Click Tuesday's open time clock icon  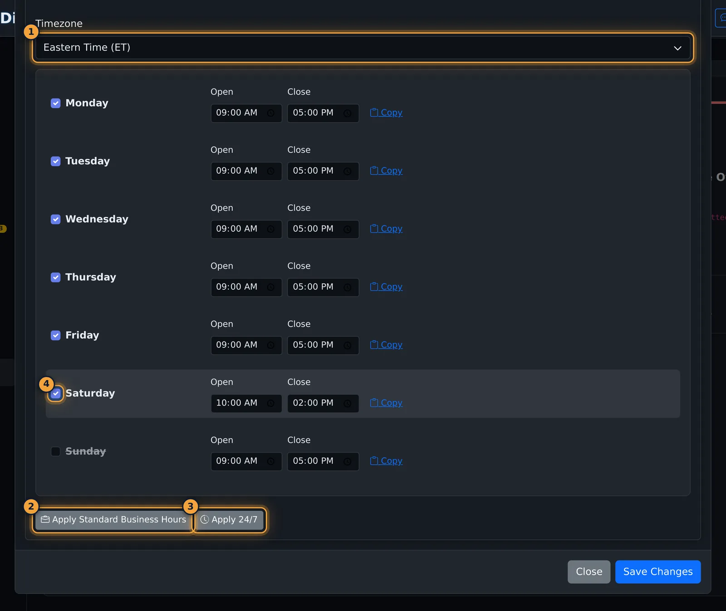click(x=271, y=171)
